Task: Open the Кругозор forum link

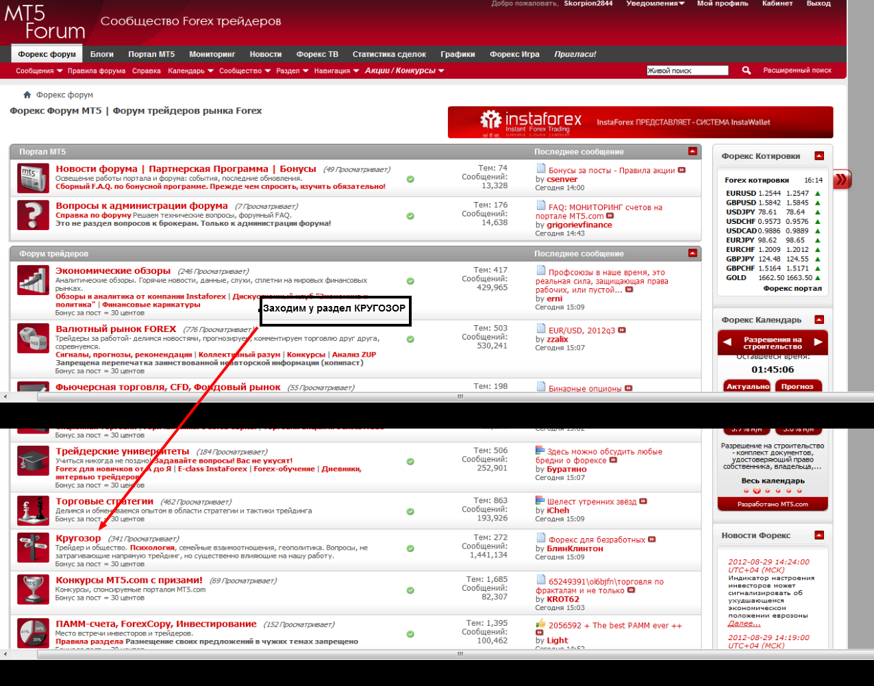Action: (x=78, y=538)
